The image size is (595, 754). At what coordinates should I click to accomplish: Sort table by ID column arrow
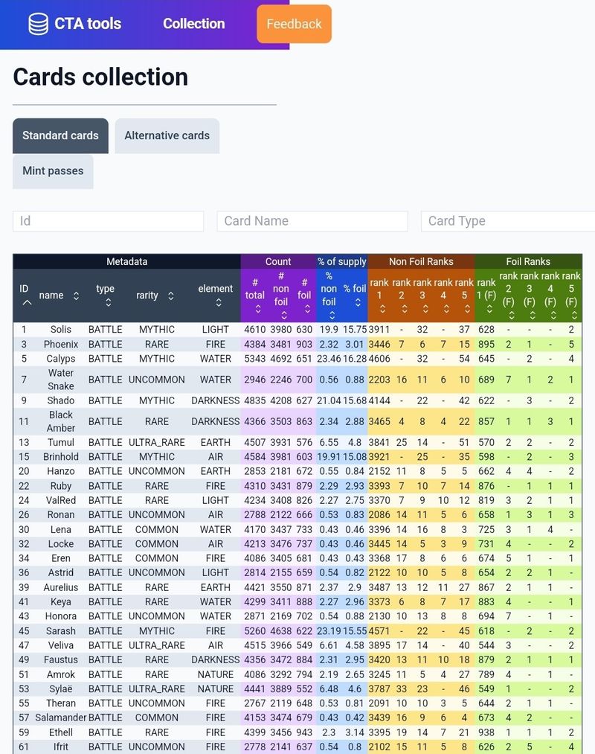pos(27,302)
